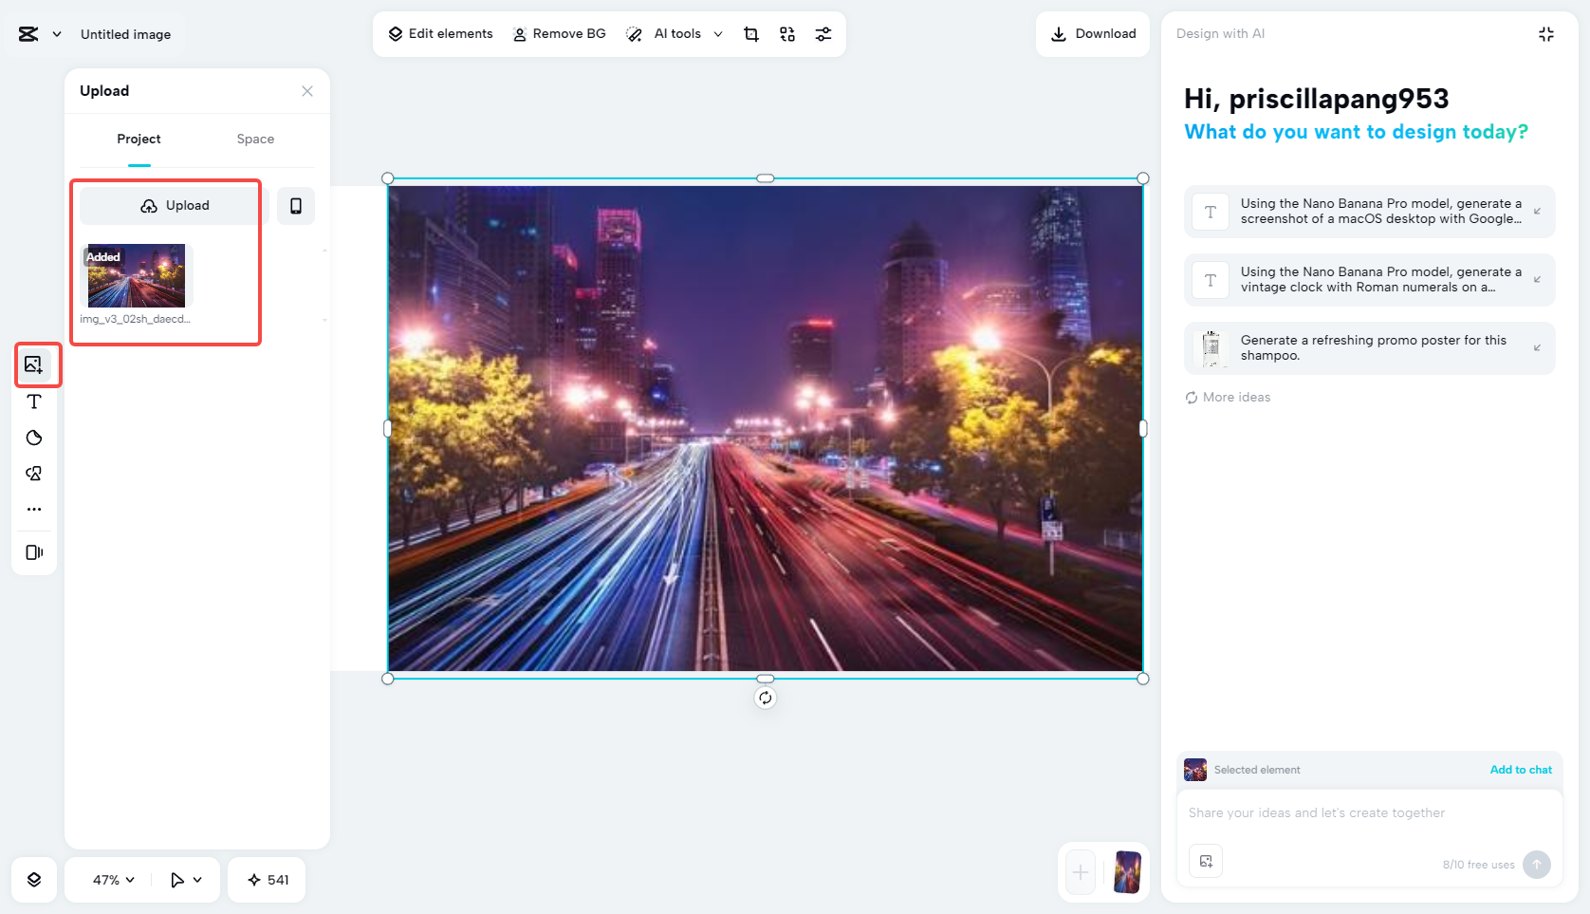Click the insert image icon in the chat box
Screen dimensions: 1590x914
1205,861
